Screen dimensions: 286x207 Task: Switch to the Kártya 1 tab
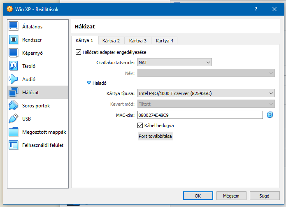tap(84, 40)
